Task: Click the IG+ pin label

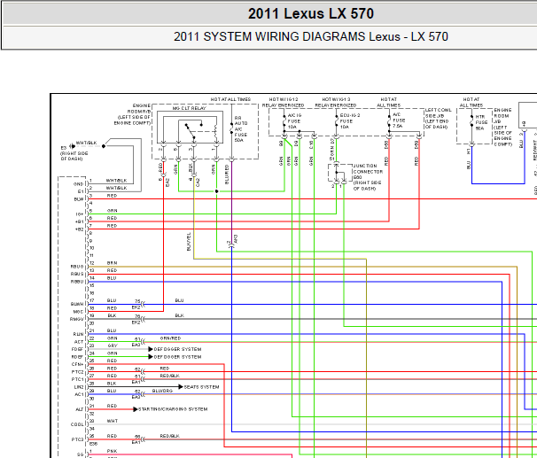Action: pyautogui.click(x=79, y=214)
